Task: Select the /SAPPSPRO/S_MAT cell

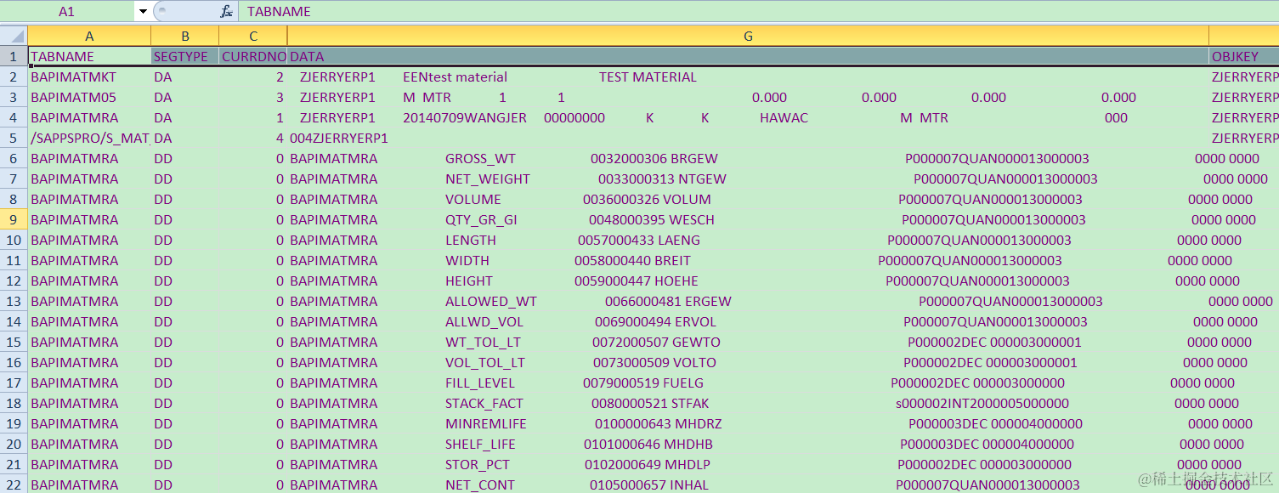Action: pyautogui.click(x=89, y=138)
